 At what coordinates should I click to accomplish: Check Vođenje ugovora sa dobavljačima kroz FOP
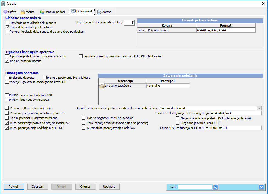7,82
